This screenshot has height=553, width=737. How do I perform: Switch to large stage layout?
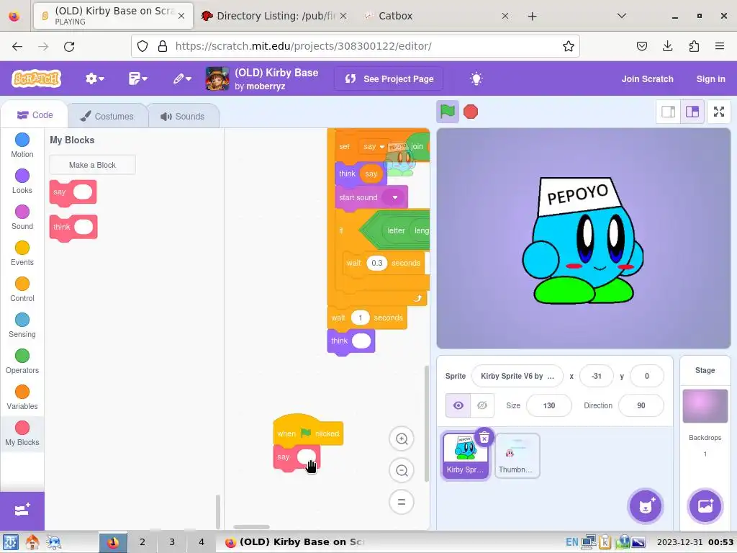pyautogui.click(x=692, y=112)
